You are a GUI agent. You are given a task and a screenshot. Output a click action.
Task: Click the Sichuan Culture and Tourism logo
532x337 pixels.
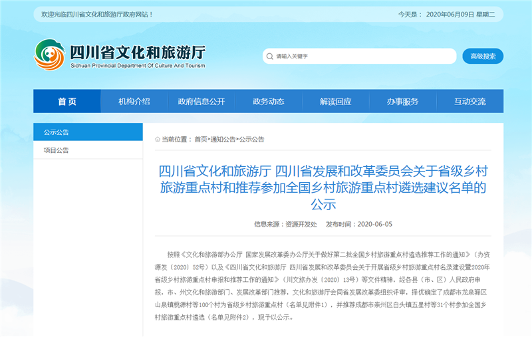coord(49,55)
